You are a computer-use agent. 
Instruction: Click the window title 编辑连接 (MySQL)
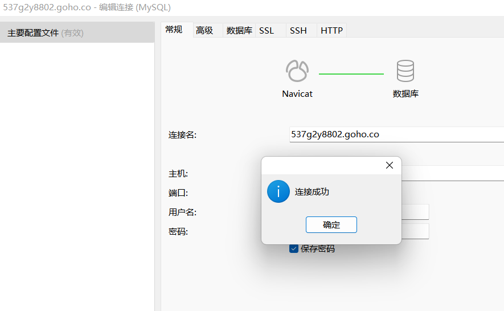[135, 7]
